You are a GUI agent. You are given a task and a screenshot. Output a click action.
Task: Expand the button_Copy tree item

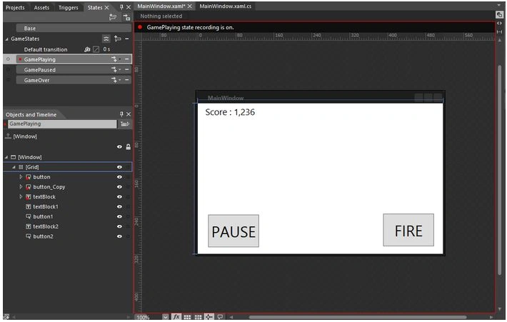point(21,187)
